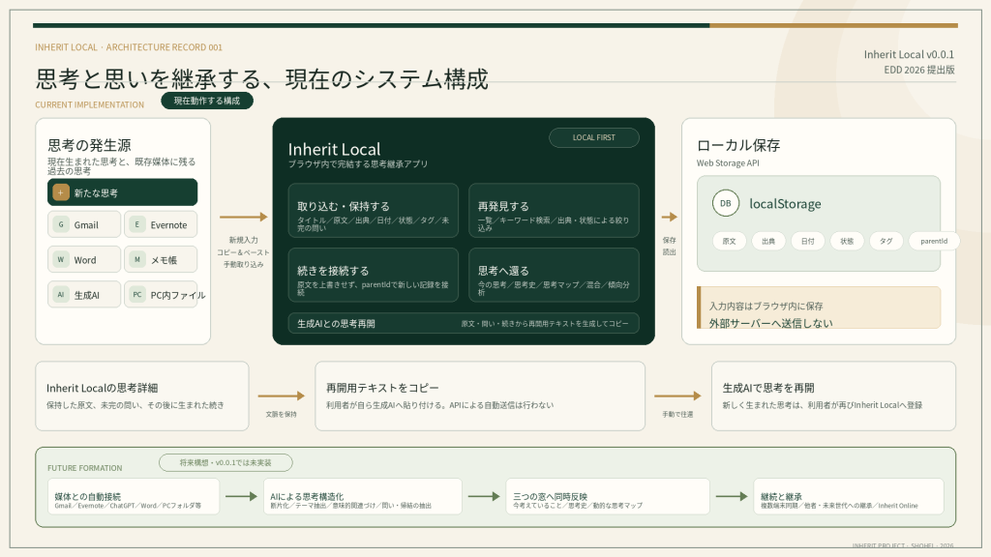Click the 再開用テキストをコピー card
991x557 pixels.
480,396
